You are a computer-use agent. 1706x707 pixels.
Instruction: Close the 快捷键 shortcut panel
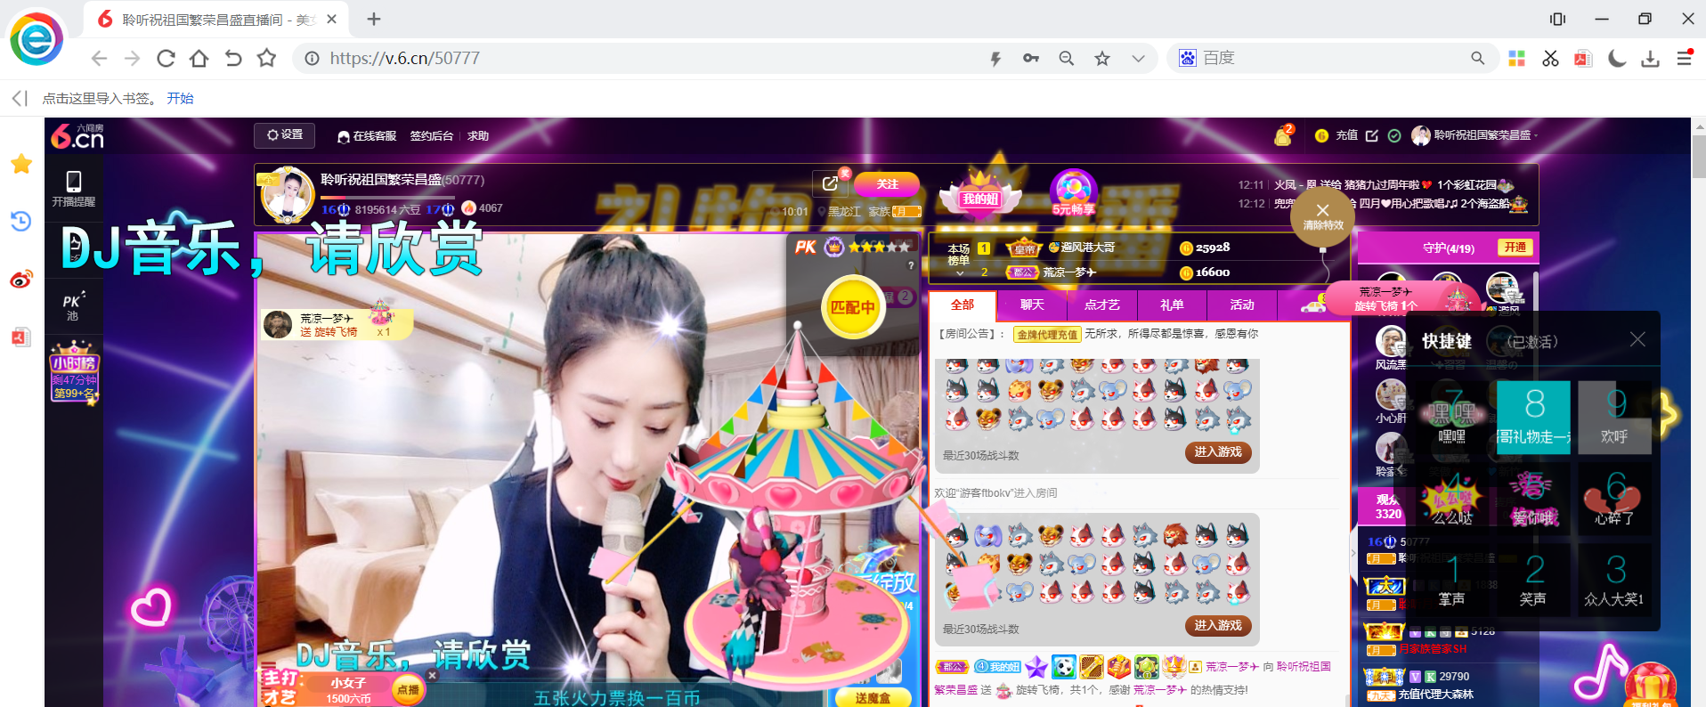pyautogui.click(x=1637, y=339)
